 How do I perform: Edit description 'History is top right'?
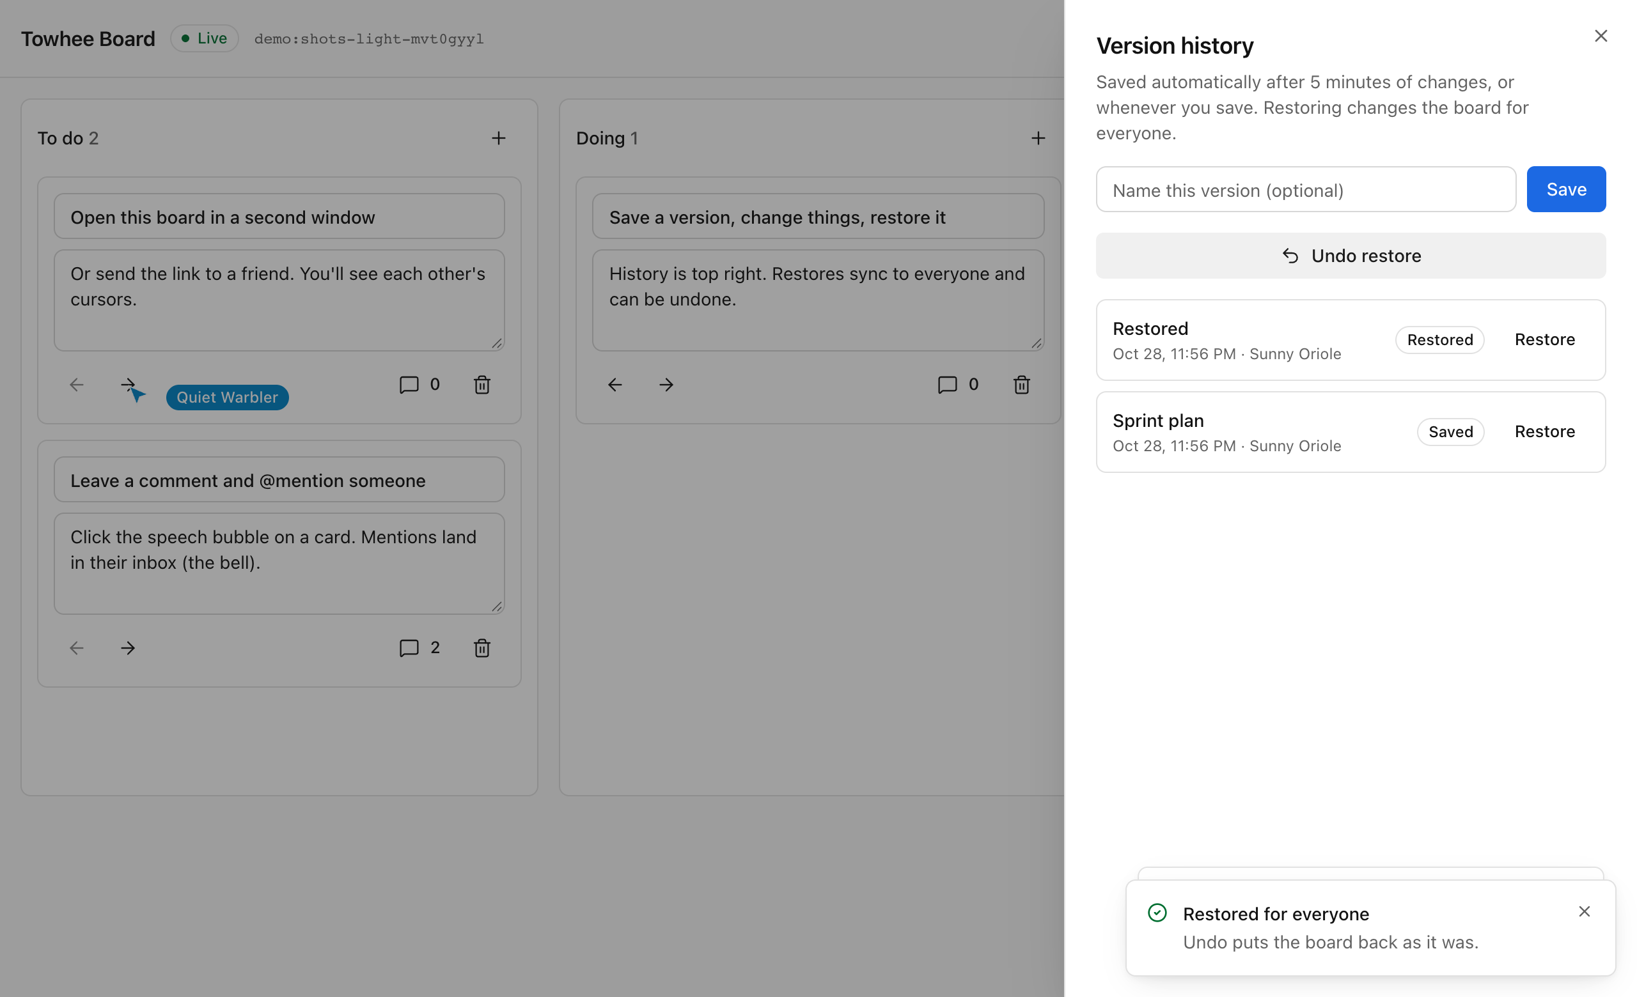pos(818,300)
